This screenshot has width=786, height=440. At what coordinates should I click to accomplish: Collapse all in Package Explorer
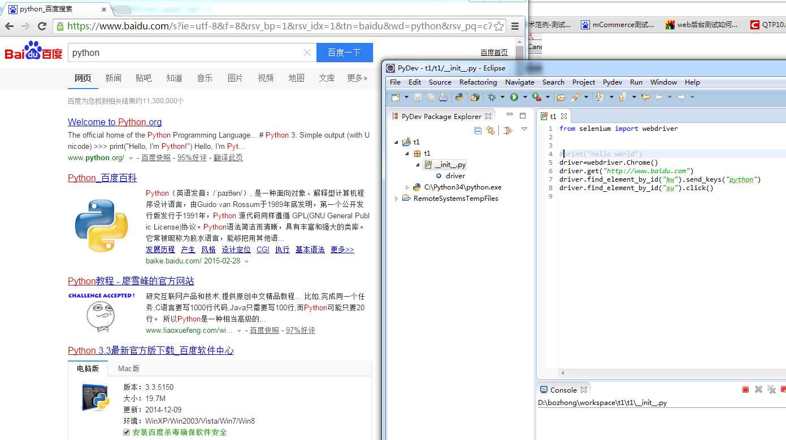click(477, 130)
